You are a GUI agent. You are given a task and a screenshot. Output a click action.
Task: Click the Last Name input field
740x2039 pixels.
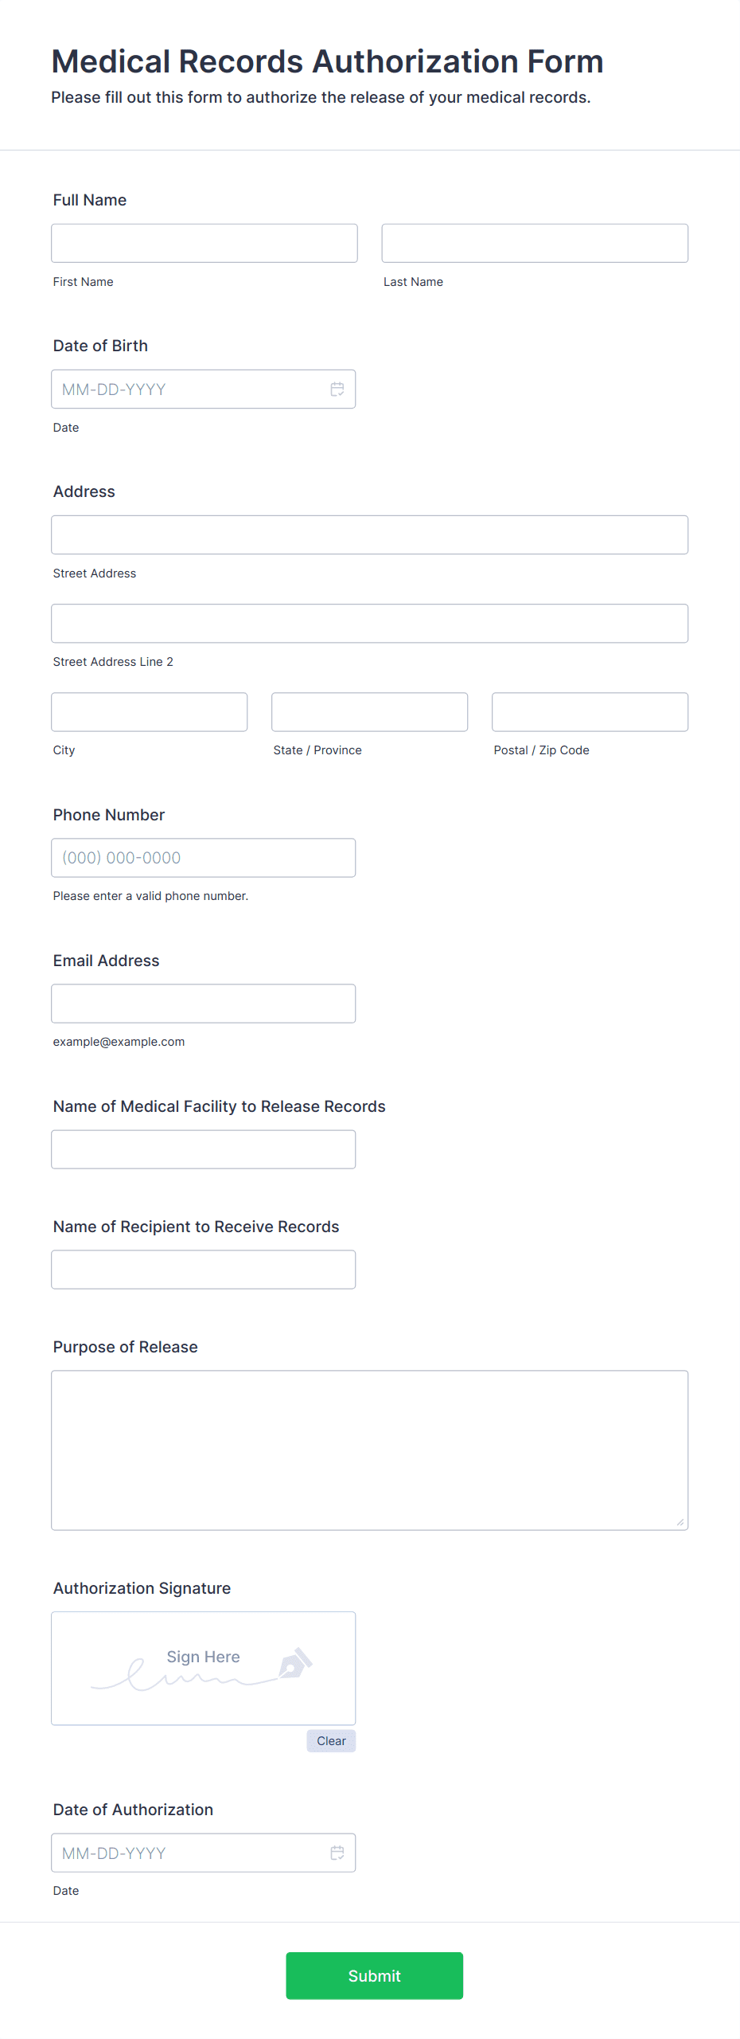tap(534, 243)
